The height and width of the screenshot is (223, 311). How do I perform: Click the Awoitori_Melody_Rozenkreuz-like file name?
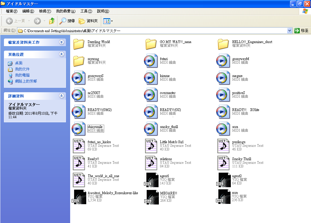pyautogui.click(x=113, y=193)
